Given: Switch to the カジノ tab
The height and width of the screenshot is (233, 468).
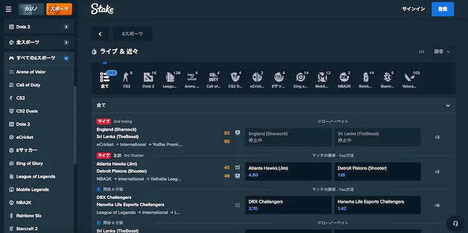Looking at the screenshot, I should tap(31, 9).
